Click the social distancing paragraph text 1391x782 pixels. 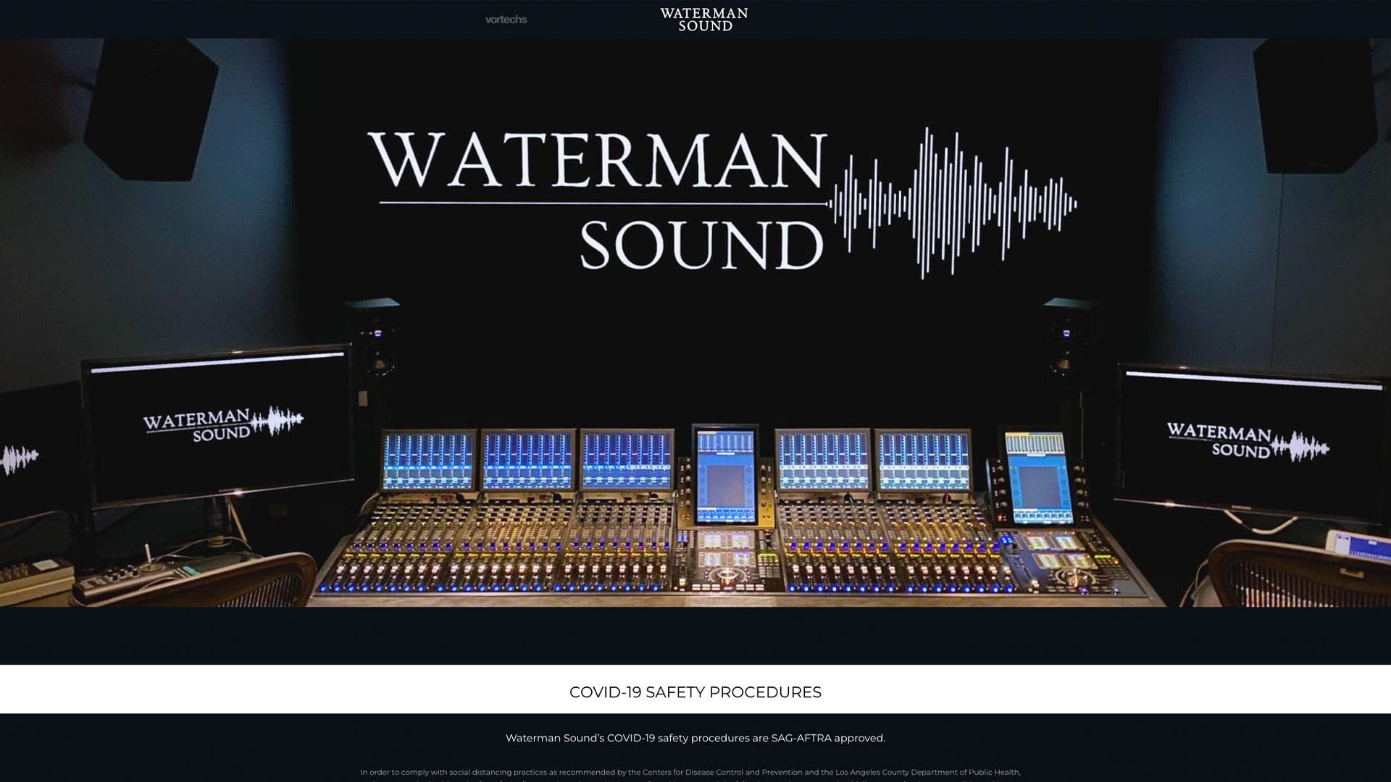point(690,773)
